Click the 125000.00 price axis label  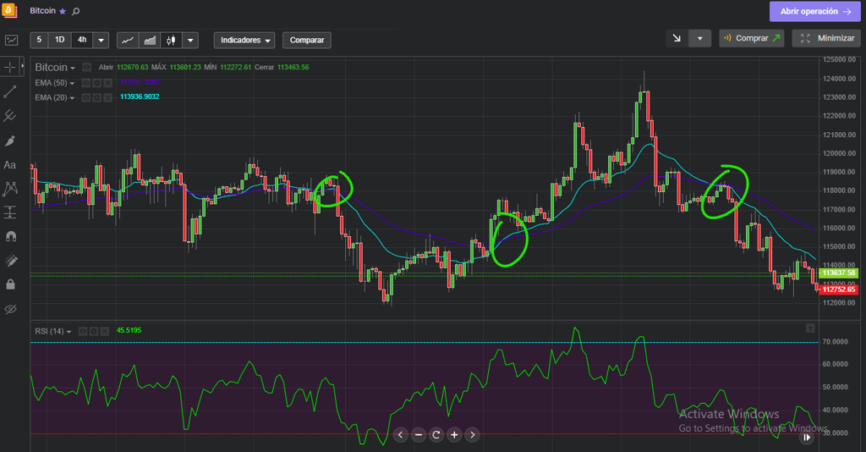pos(839,60)
